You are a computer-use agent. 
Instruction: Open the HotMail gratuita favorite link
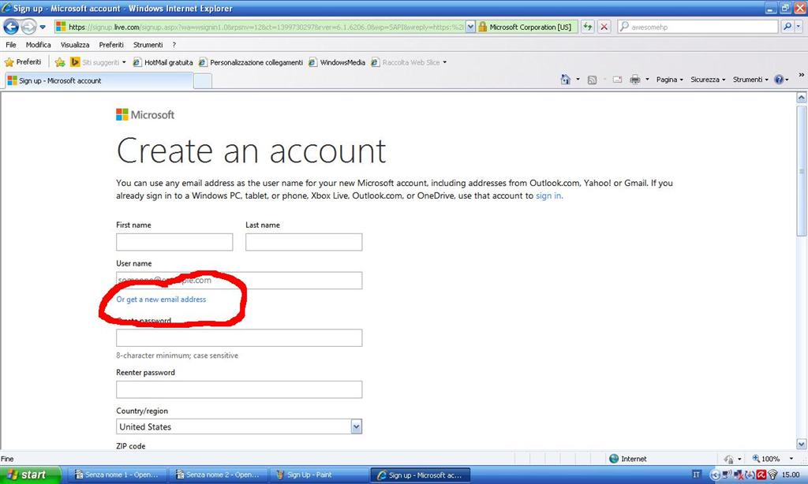click(163, 62)
